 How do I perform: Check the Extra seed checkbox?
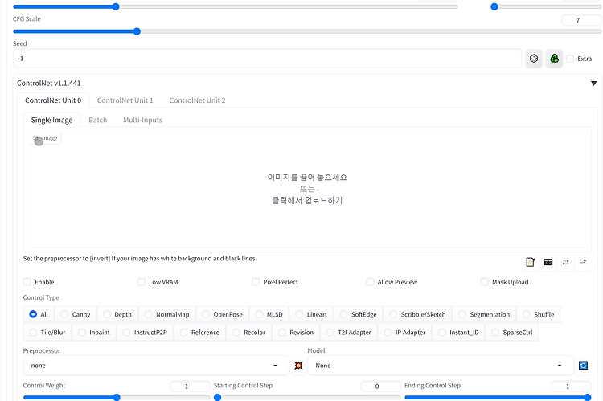pyautogui.click(x=570, y=59)
